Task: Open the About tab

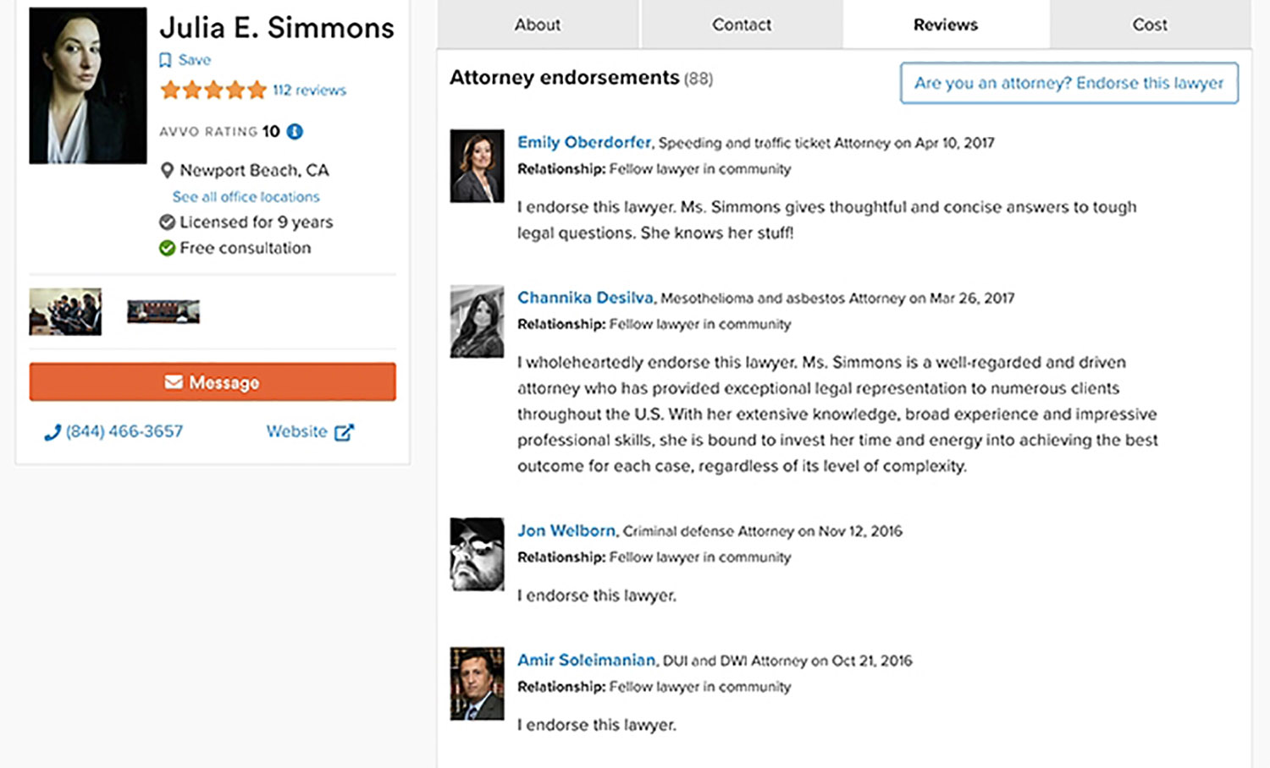Action: click(x=538, y=25)
